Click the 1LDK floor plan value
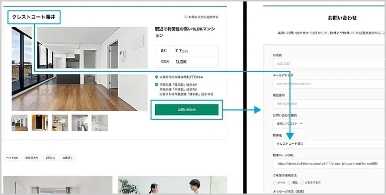Screen dimensions: 386x195 click(x=181, y=62)
